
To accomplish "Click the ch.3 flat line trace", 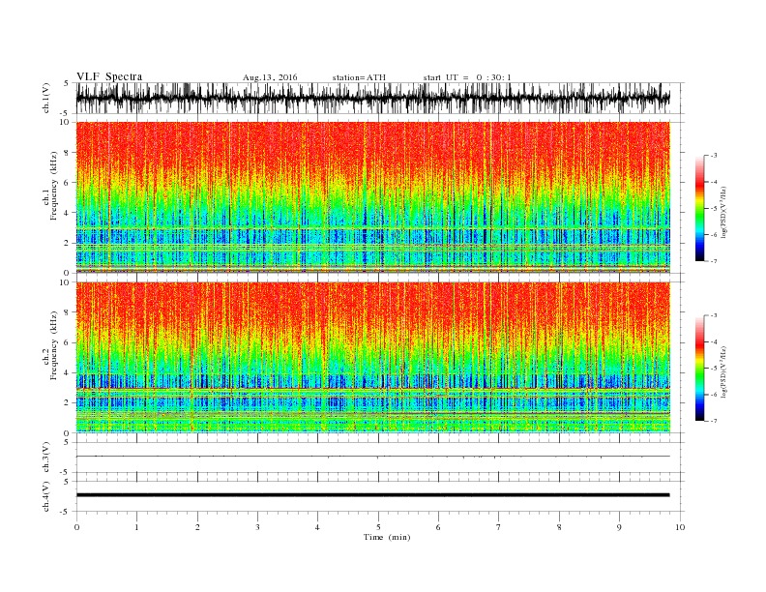I will (372, 457).
